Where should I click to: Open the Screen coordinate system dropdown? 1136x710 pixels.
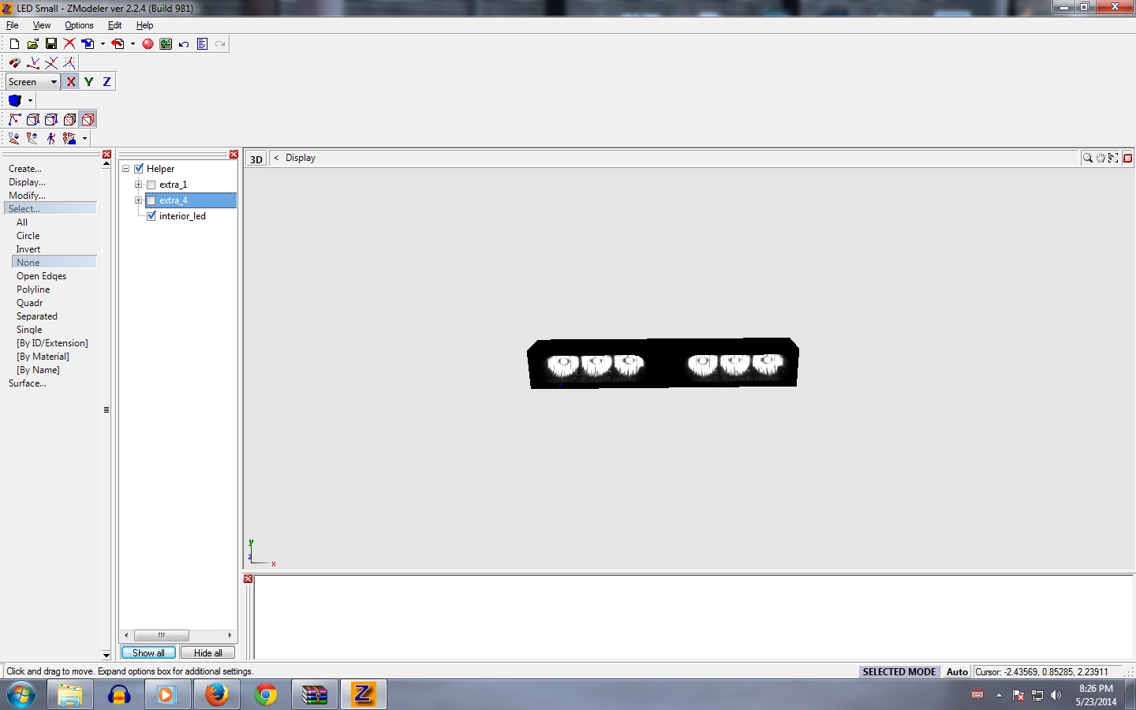tap(54, 82)
